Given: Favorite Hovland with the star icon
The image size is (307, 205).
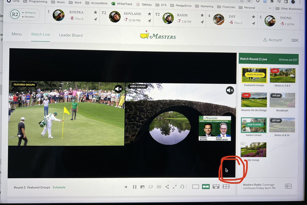Looking at the screenshot, I should (x=149, y=14).
